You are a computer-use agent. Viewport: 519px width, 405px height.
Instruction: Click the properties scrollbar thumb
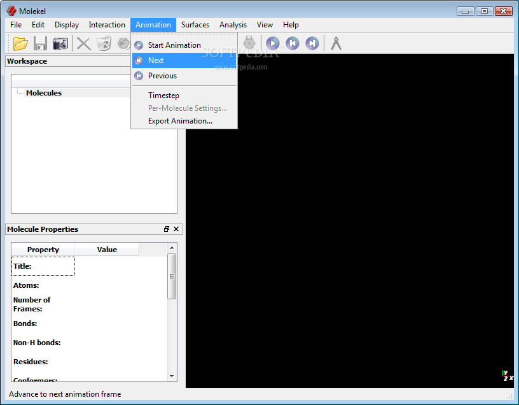(172, 276)
